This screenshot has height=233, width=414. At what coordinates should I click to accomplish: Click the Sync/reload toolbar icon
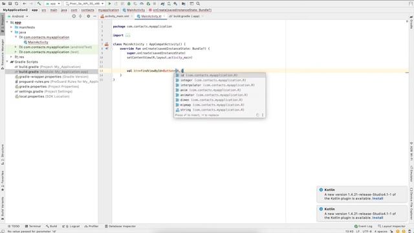(16, 4)
